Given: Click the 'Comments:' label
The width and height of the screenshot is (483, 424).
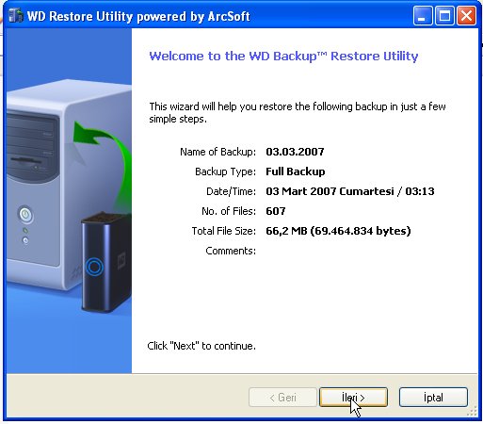Looking at the screenshot, I should [x=231, y=251].
